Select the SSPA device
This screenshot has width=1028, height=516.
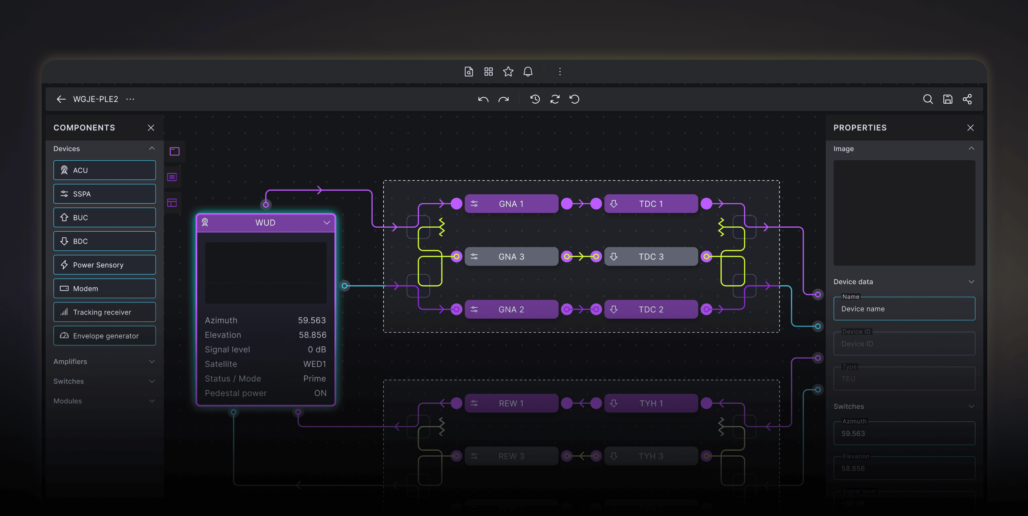click(x=105, y=194)
